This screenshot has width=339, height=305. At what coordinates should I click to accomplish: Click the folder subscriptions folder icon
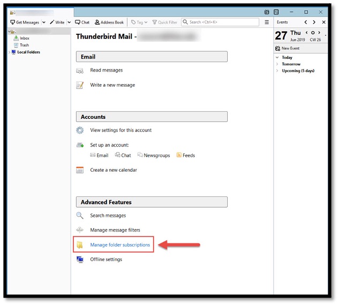pyautogui.click(x=80, y=245)
